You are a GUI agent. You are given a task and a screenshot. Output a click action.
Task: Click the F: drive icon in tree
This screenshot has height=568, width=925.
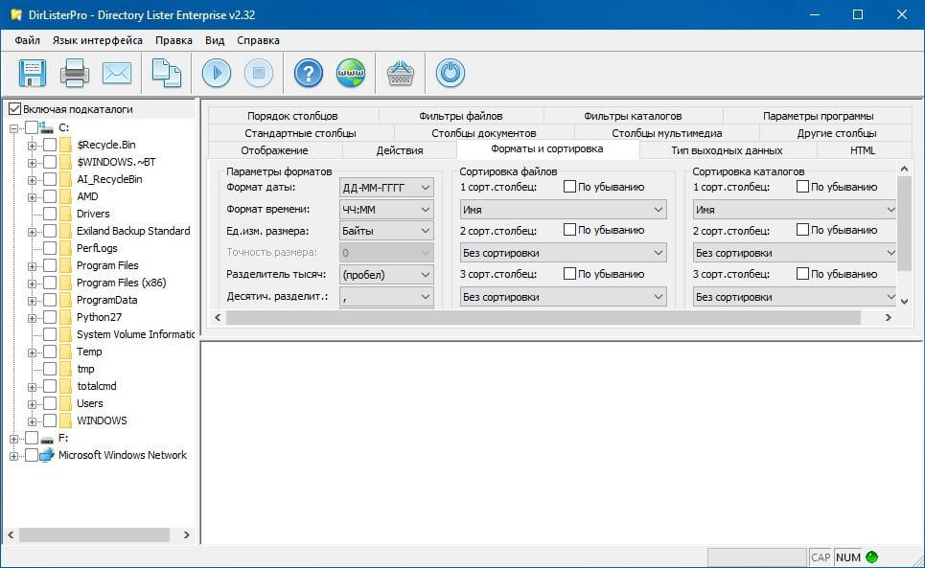point(47,439)
